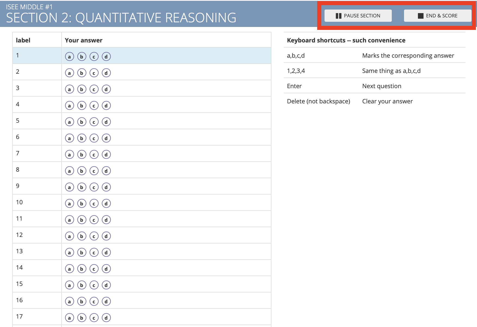Click 'Keyboard shortcuts -- such convenience' heading

[346, 40]
